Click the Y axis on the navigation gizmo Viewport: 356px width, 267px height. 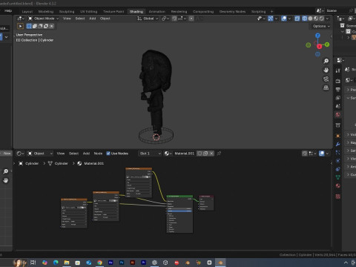[327, 44]
